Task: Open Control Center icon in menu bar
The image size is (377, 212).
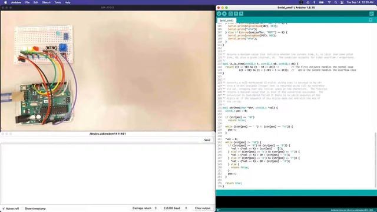Action: pyautogui.click(x=342, y=2)
